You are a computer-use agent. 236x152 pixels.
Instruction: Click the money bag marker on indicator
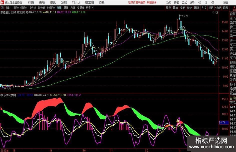coord(178,121)
